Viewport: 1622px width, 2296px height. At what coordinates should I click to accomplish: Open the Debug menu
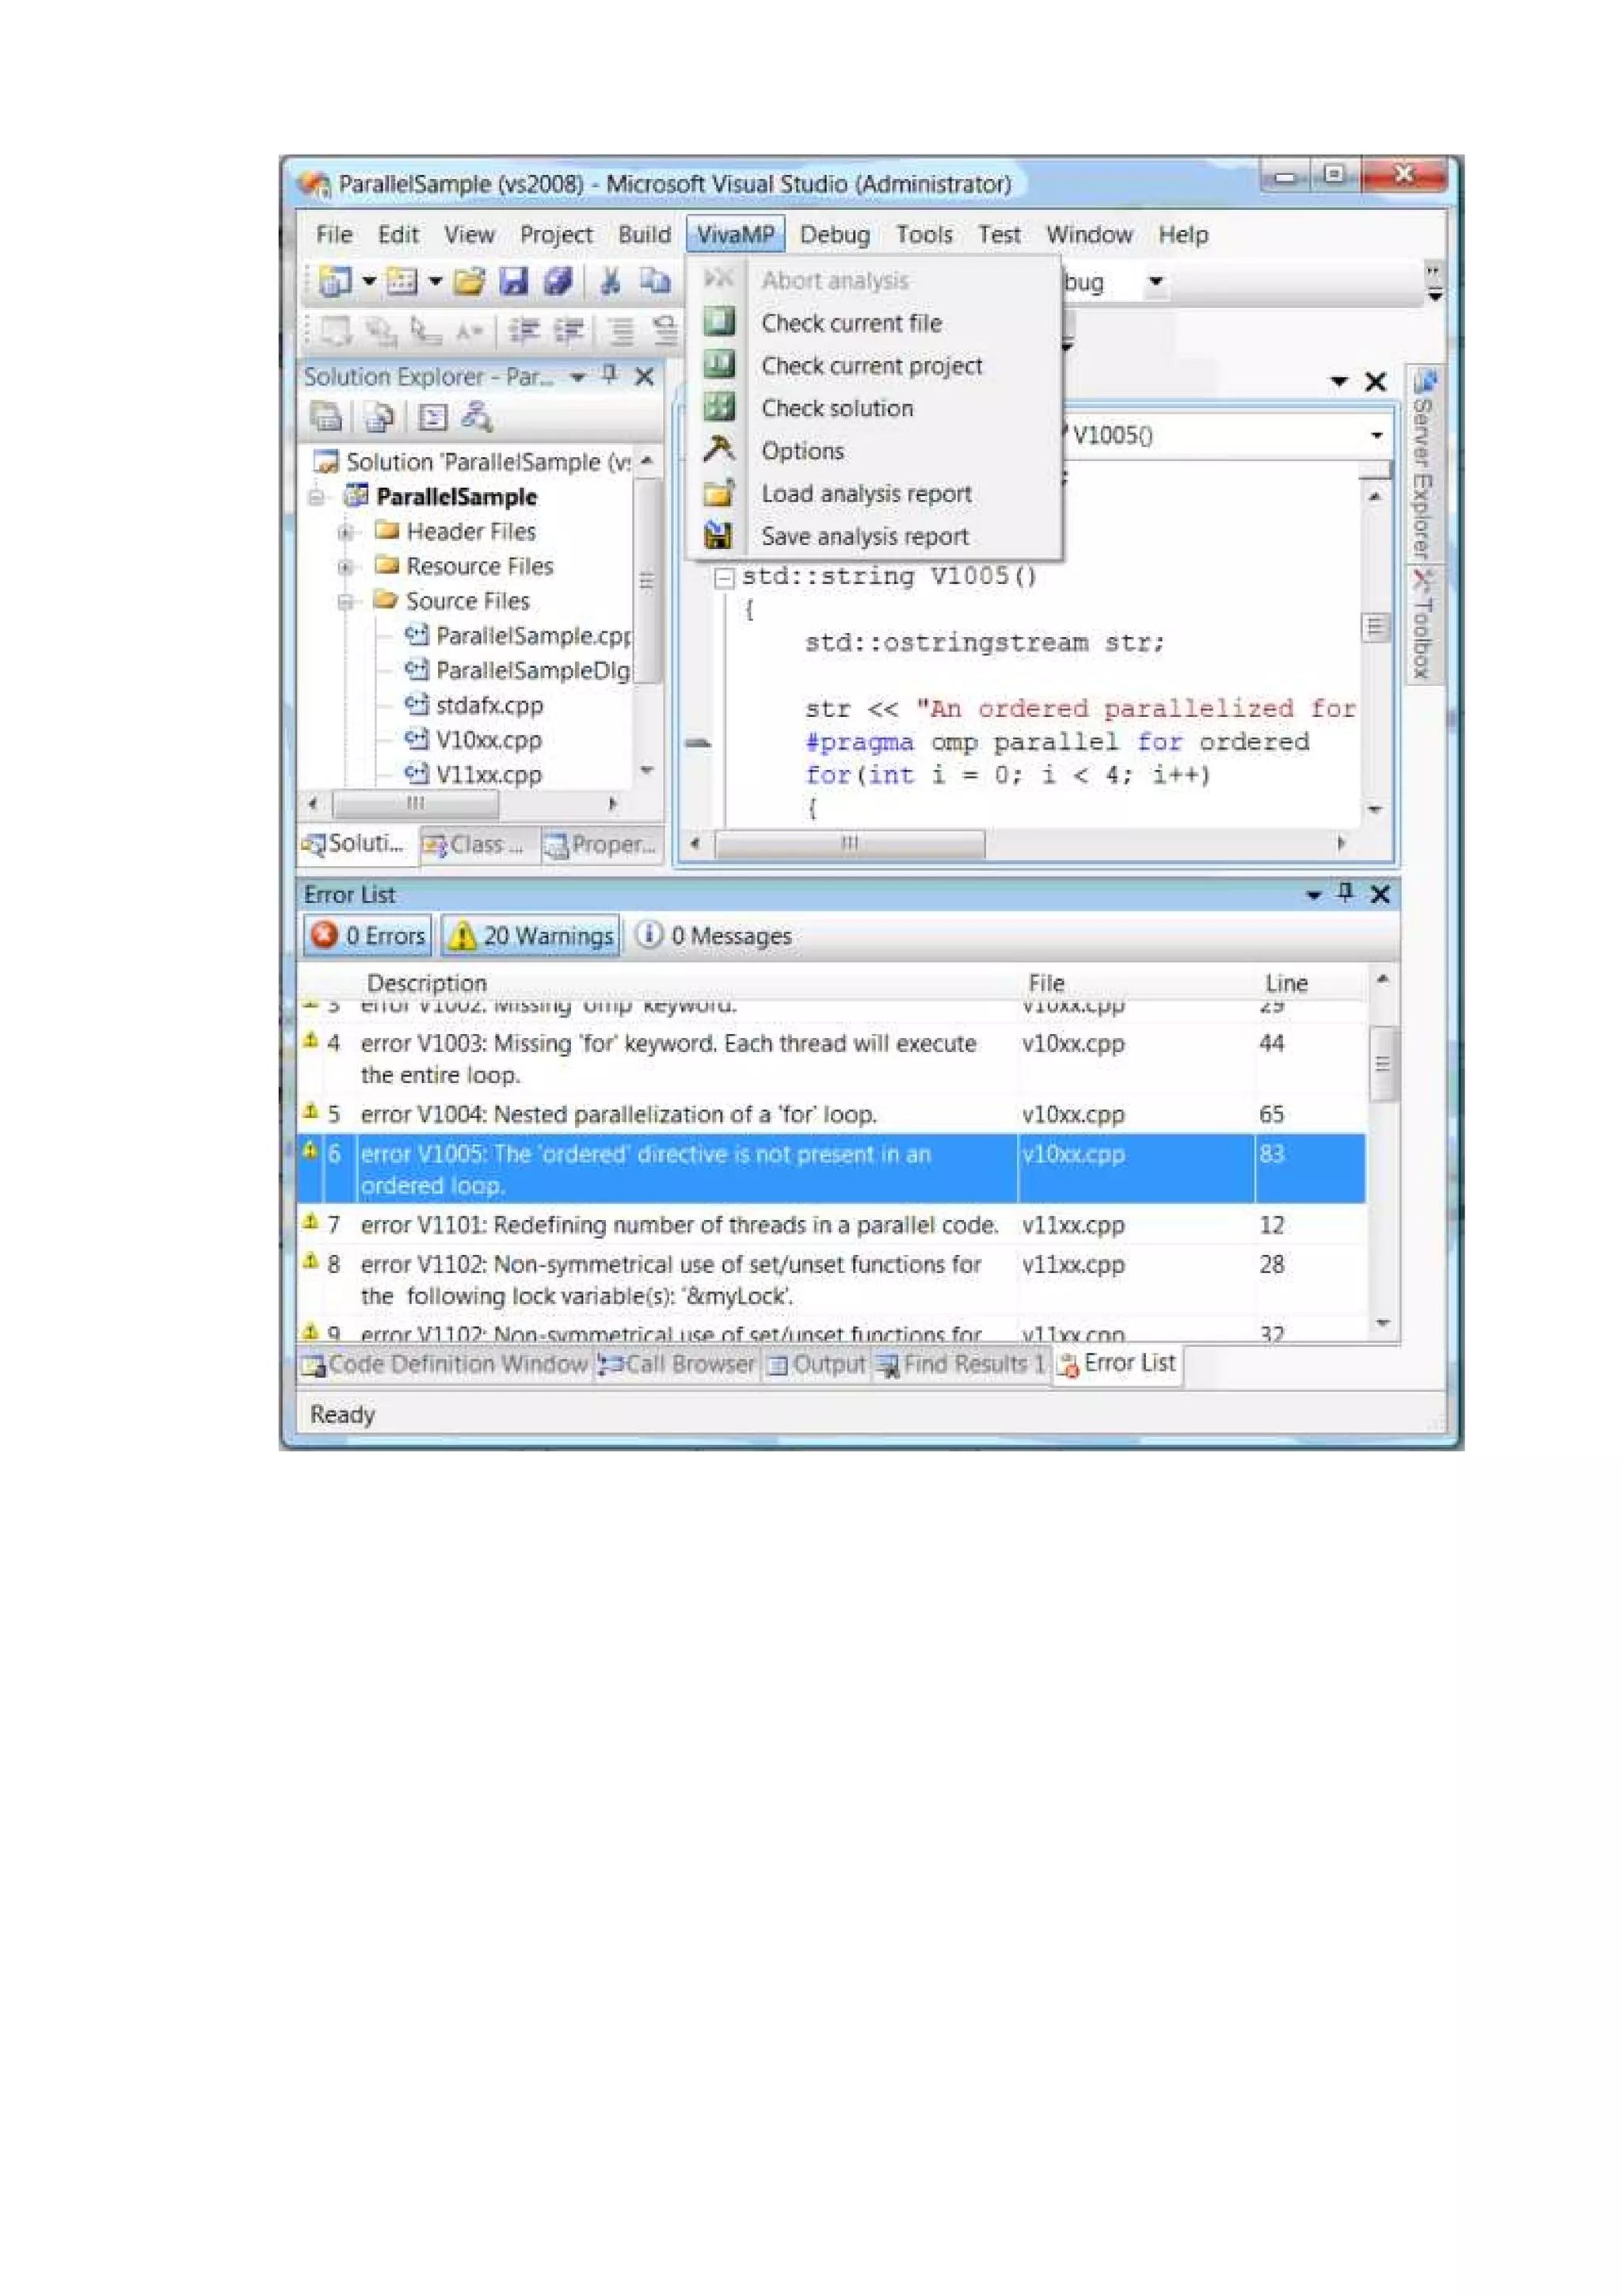(x=835, y=235)
